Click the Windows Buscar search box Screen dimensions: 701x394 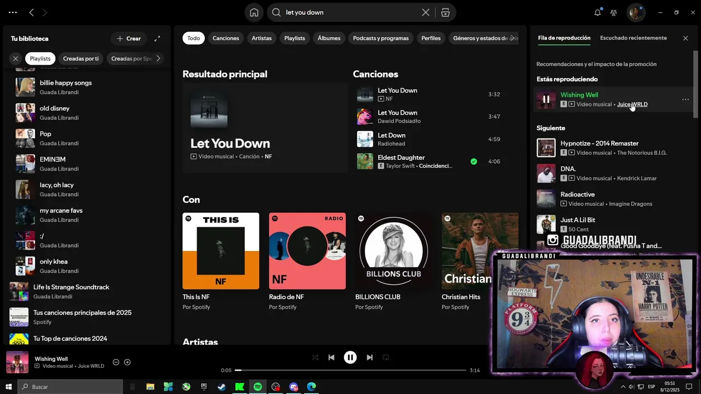click(x=70, y=387)
